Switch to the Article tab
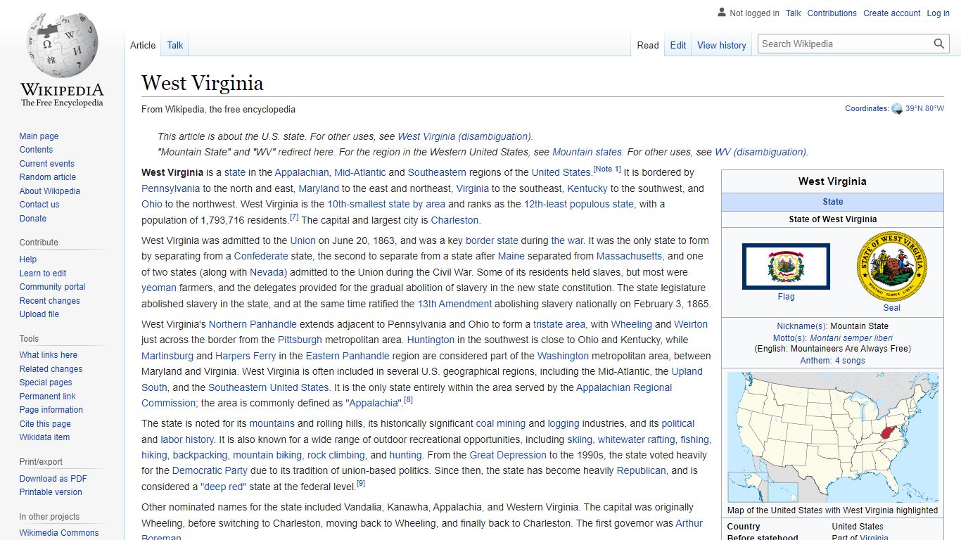Image resolution: width=961 pixels, height=540 pixels. click(x=143, y=45)
